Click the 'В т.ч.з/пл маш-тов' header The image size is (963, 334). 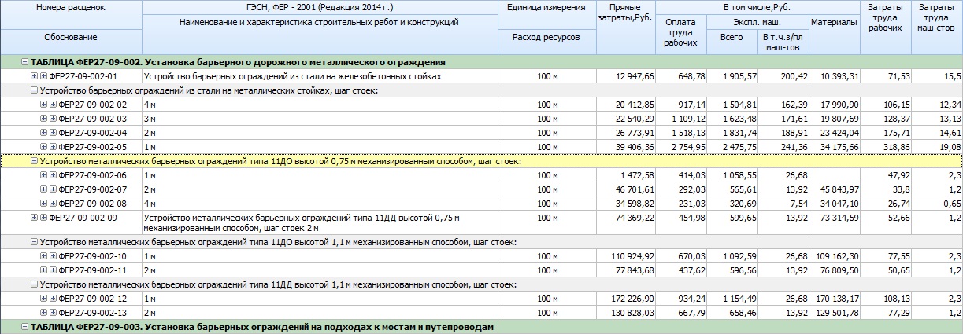783,42
